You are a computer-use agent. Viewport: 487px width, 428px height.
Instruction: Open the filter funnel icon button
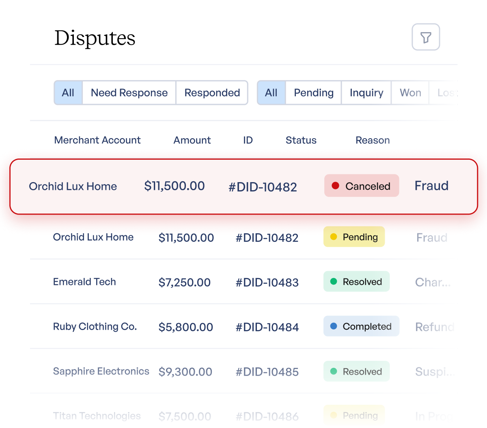pos(426,37)
